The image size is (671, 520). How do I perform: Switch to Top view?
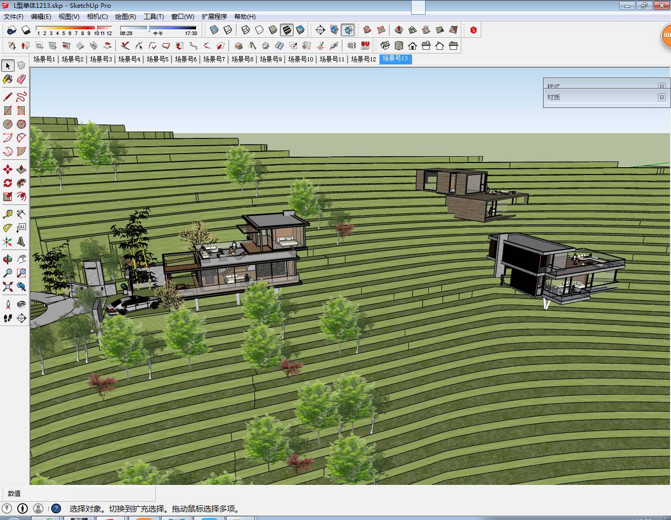click(399, 46)
